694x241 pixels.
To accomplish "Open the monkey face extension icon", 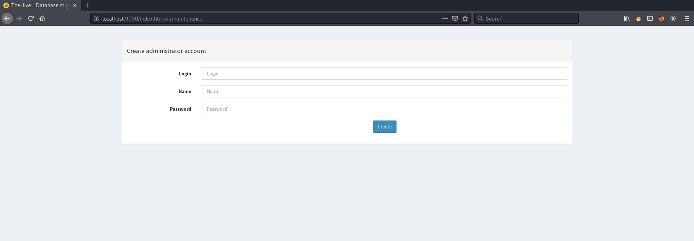I will tap(638, 18).
